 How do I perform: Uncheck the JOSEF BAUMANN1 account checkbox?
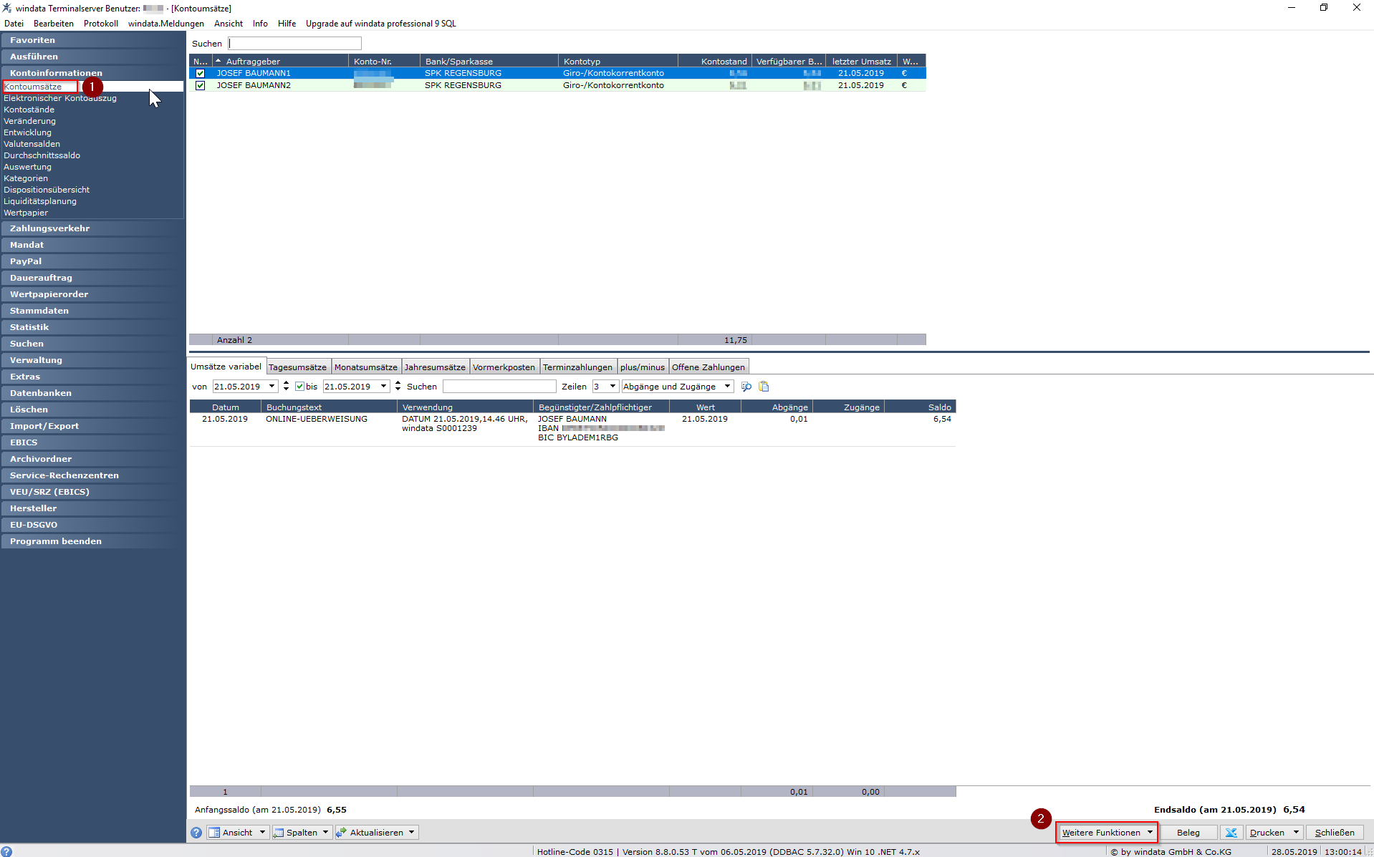(x=201, y=73)
